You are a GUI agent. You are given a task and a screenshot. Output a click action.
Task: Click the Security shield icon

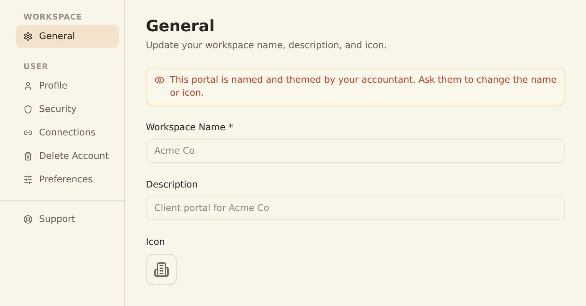(x=28, y=109)
